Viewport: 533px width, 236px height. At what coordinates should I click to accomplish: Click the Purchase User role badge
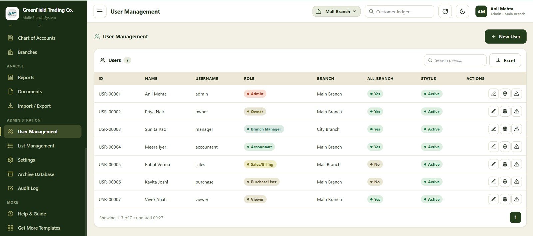click(x=262, y=182)
